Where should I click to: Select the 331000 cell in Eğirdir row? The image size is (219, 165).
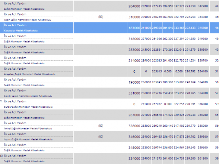[x=134, y=93]
